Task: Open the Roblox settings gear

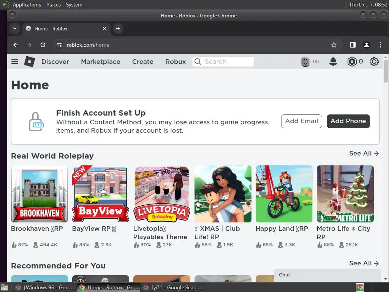Action: 374,62
